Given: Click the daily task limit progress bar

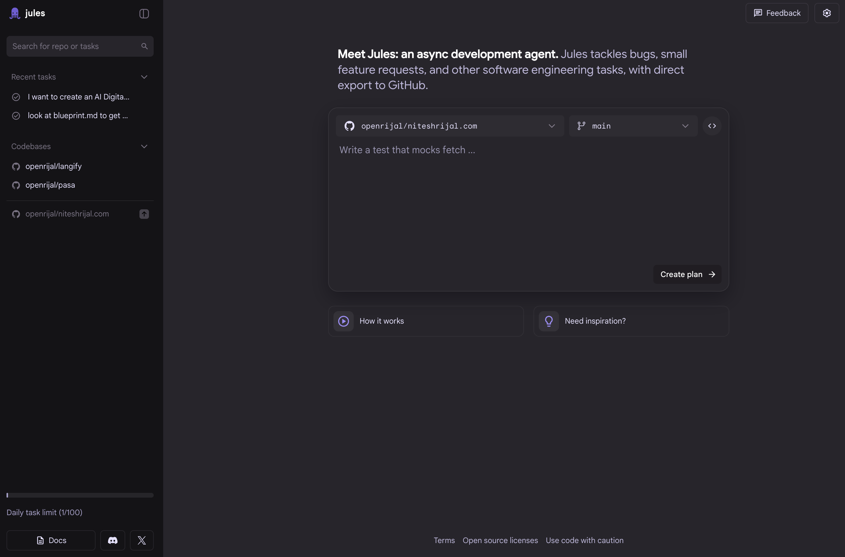Looking at the screenshot, I should point(80,495).
